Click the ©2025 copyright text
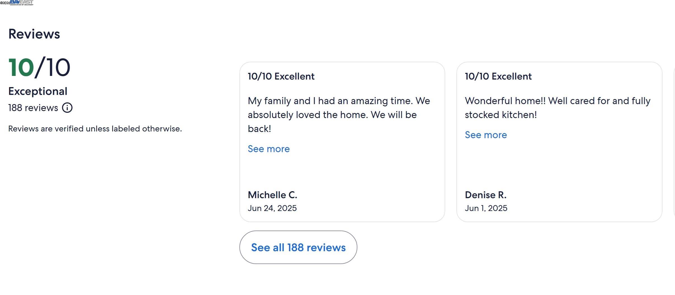 click(x=5, y=3)
